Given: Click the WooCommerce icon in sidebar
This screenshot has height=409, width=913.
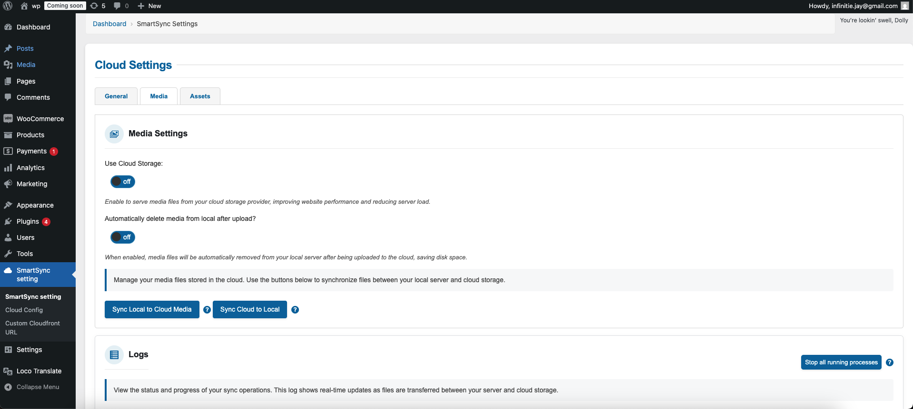Looking at the screenshot, I should (8, 118).
